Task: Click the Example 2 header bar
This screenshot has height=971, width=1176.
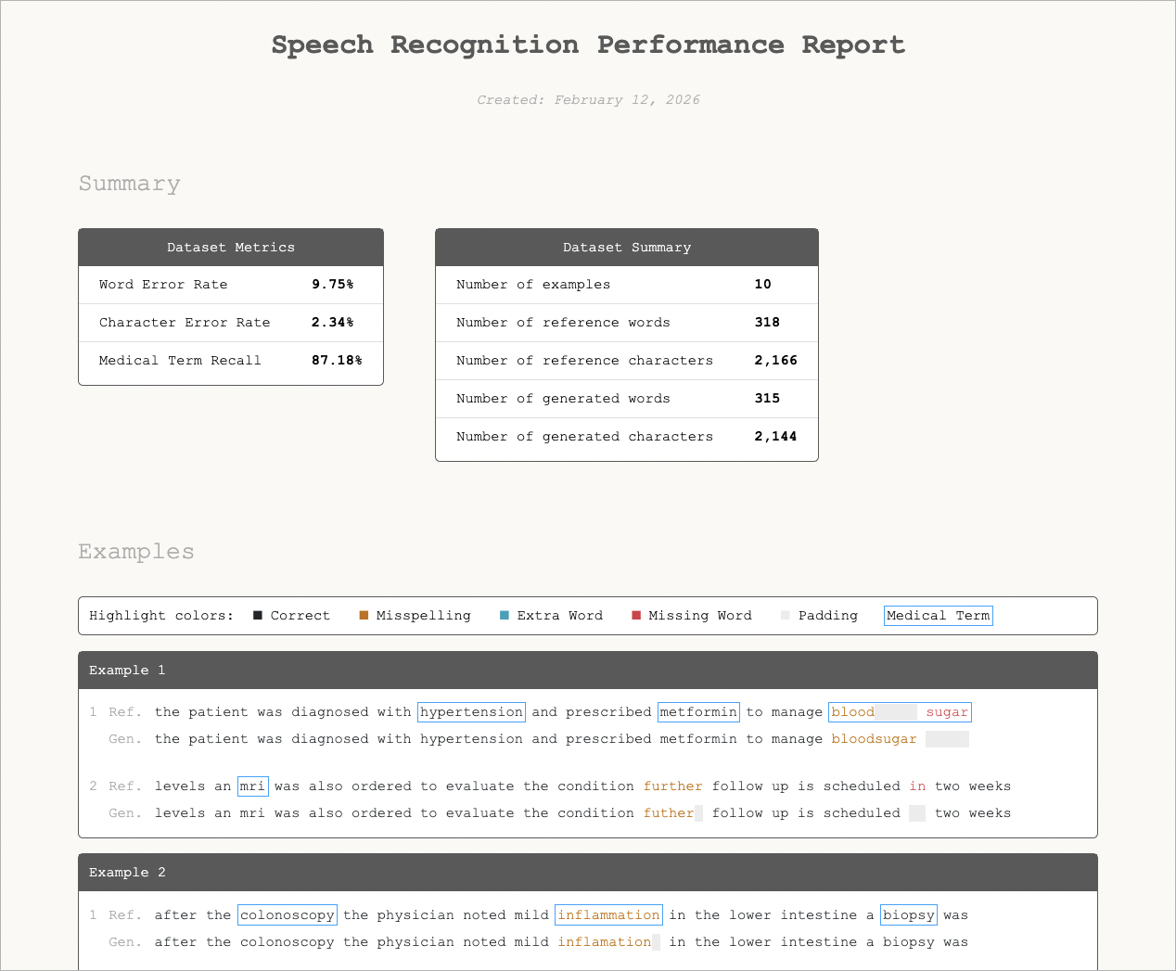Action: coord(588,873)
